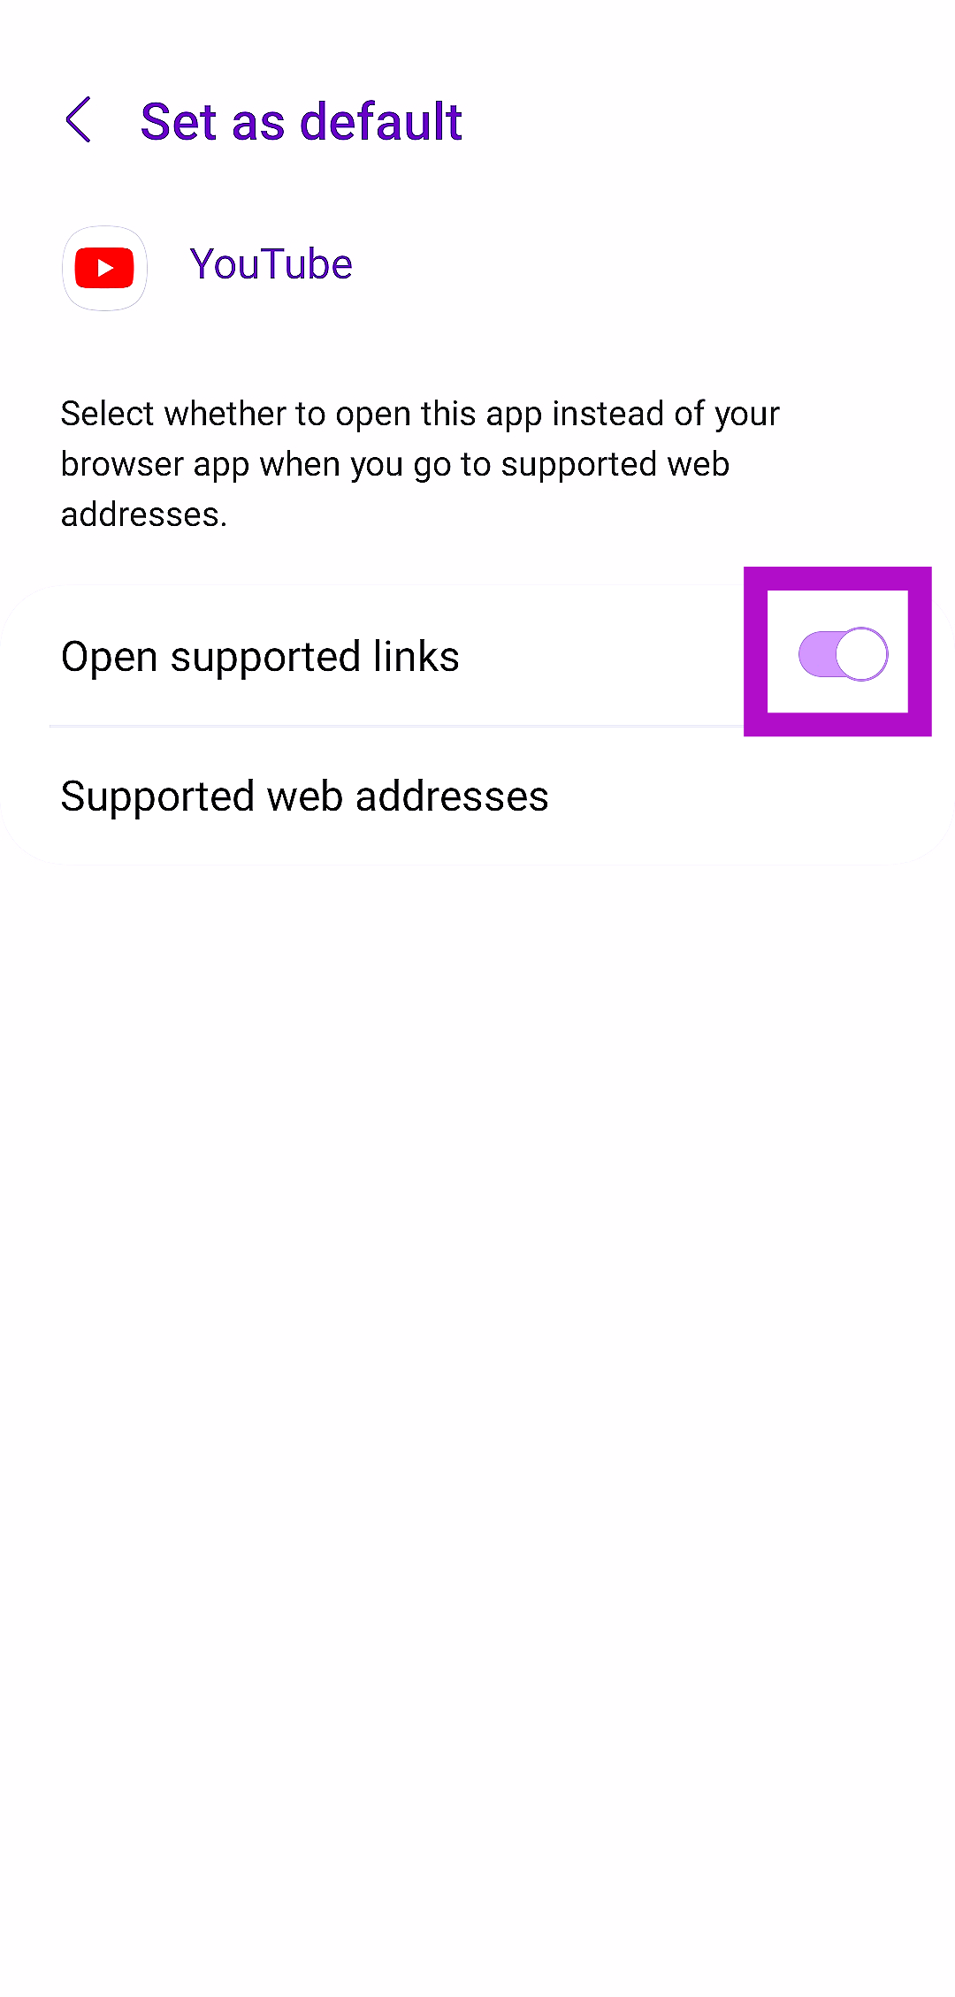
Task: Click the YouTube app icon
Action: coord(104,268)
